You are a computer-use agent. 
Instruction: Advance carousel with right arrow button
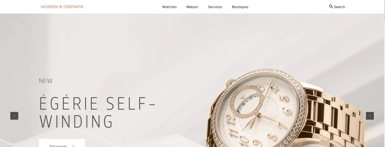pos(370,116)
